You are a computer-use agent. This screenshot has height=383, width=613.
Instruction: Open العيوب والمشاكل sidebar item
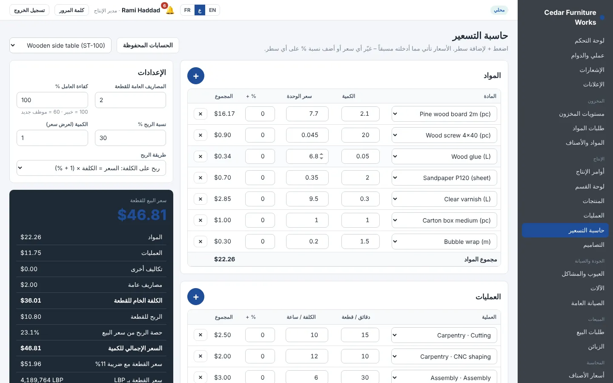click(x=565, y=274)
